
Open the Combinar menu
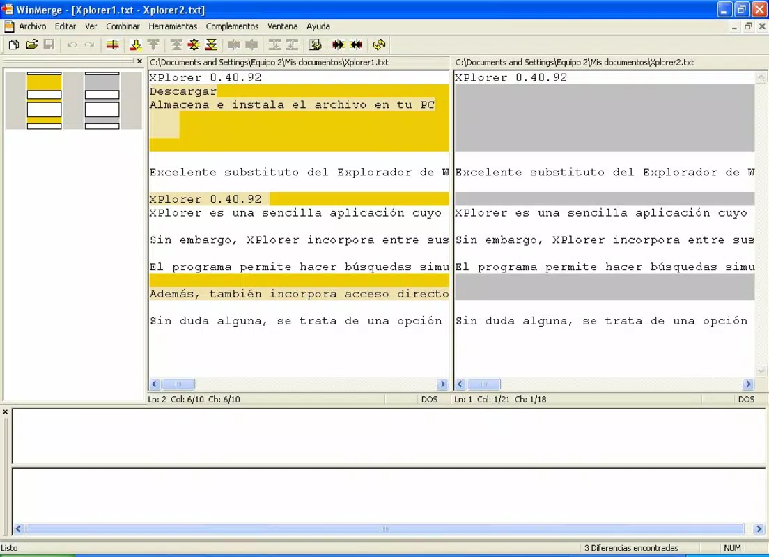[x=123, y=26]
